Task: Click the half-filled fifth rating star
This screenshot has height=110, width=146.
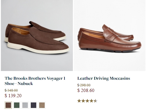Action: 95,101
